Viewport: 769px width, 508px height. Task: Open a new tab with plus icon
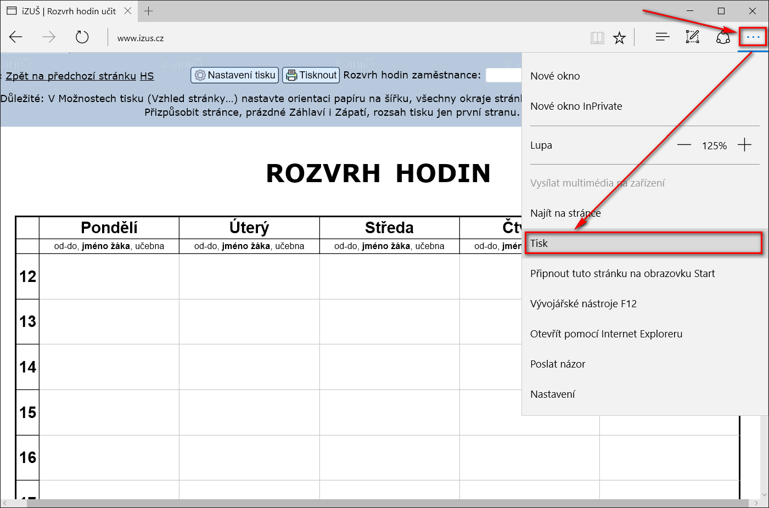pos(148,11)
